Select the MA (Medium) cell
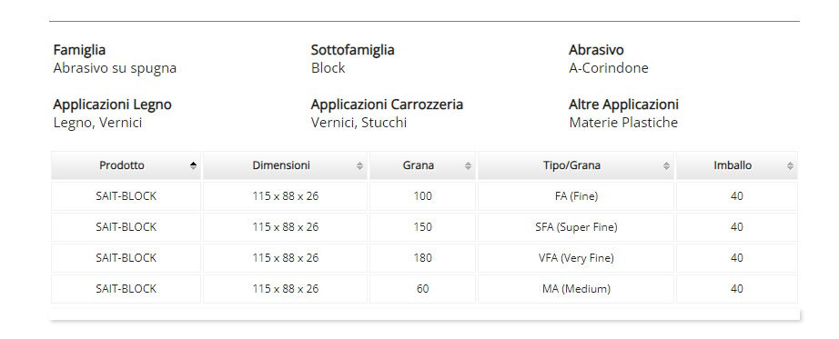 coord(576,289)
